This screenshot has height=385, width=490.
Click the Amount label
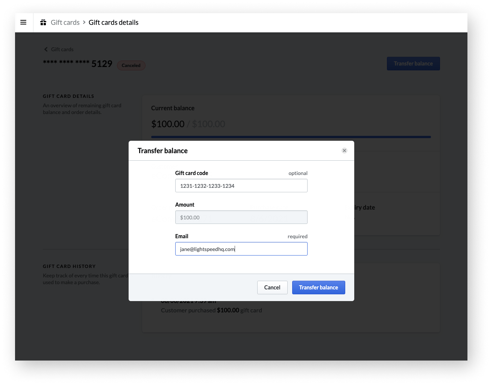[x=185, y=205]
